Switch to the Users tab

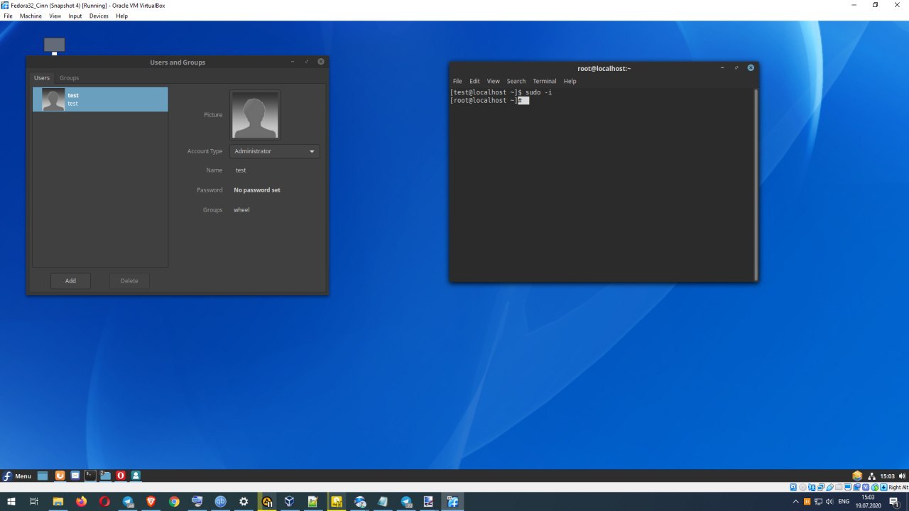42,77
